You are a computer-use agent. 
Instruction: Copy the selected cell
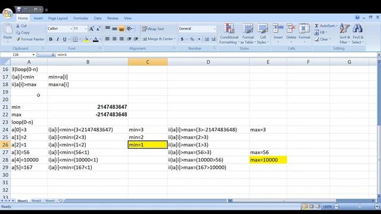(x=23, y=33)
